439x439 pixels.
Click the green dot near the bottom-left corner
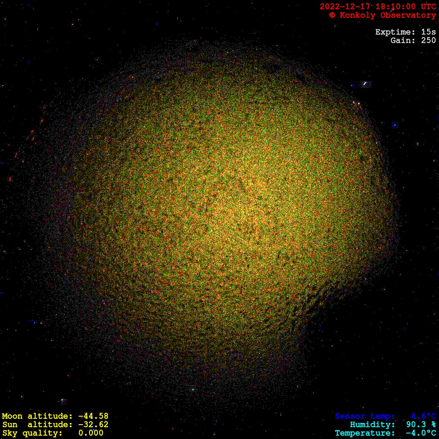pos(62,400)
